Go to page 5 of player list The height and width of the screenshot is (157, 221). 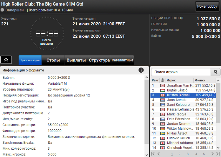click(204, 154)
